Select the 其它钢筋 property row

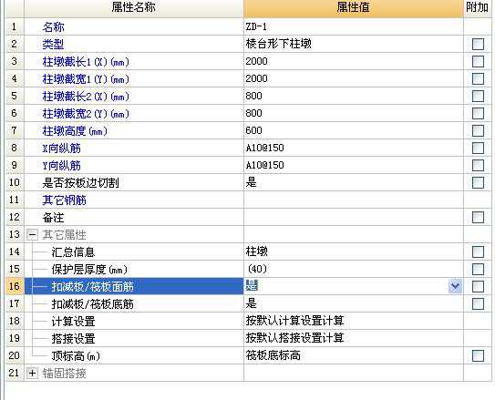coord(134,200)
